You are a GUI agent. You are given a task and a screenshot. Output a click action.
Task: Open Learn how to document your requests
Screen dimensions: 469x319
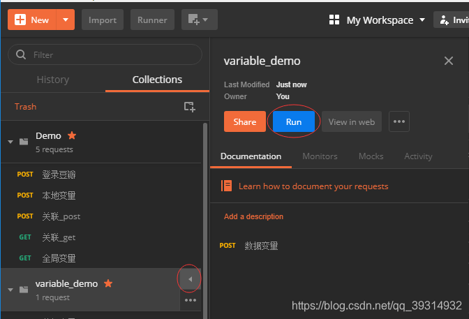313,186
